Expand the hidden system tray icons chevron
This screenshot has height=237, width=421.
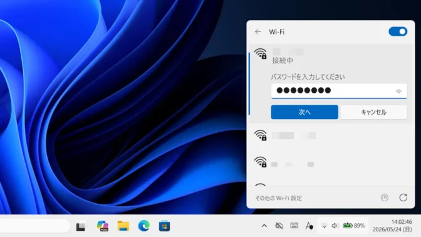point(264,226)
